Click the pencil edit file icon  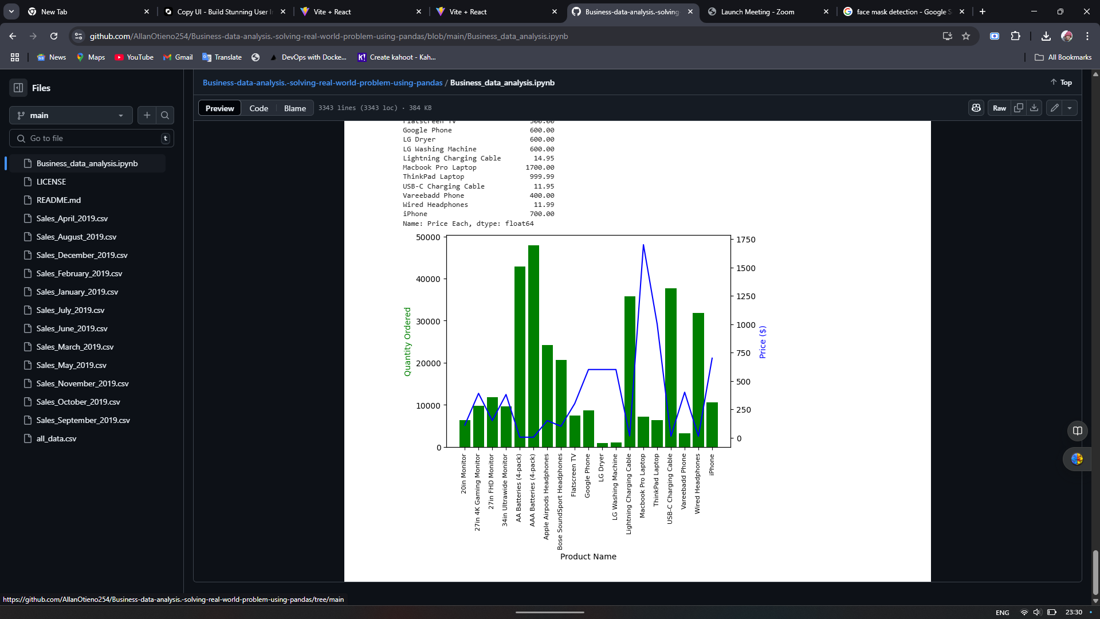1054,108
